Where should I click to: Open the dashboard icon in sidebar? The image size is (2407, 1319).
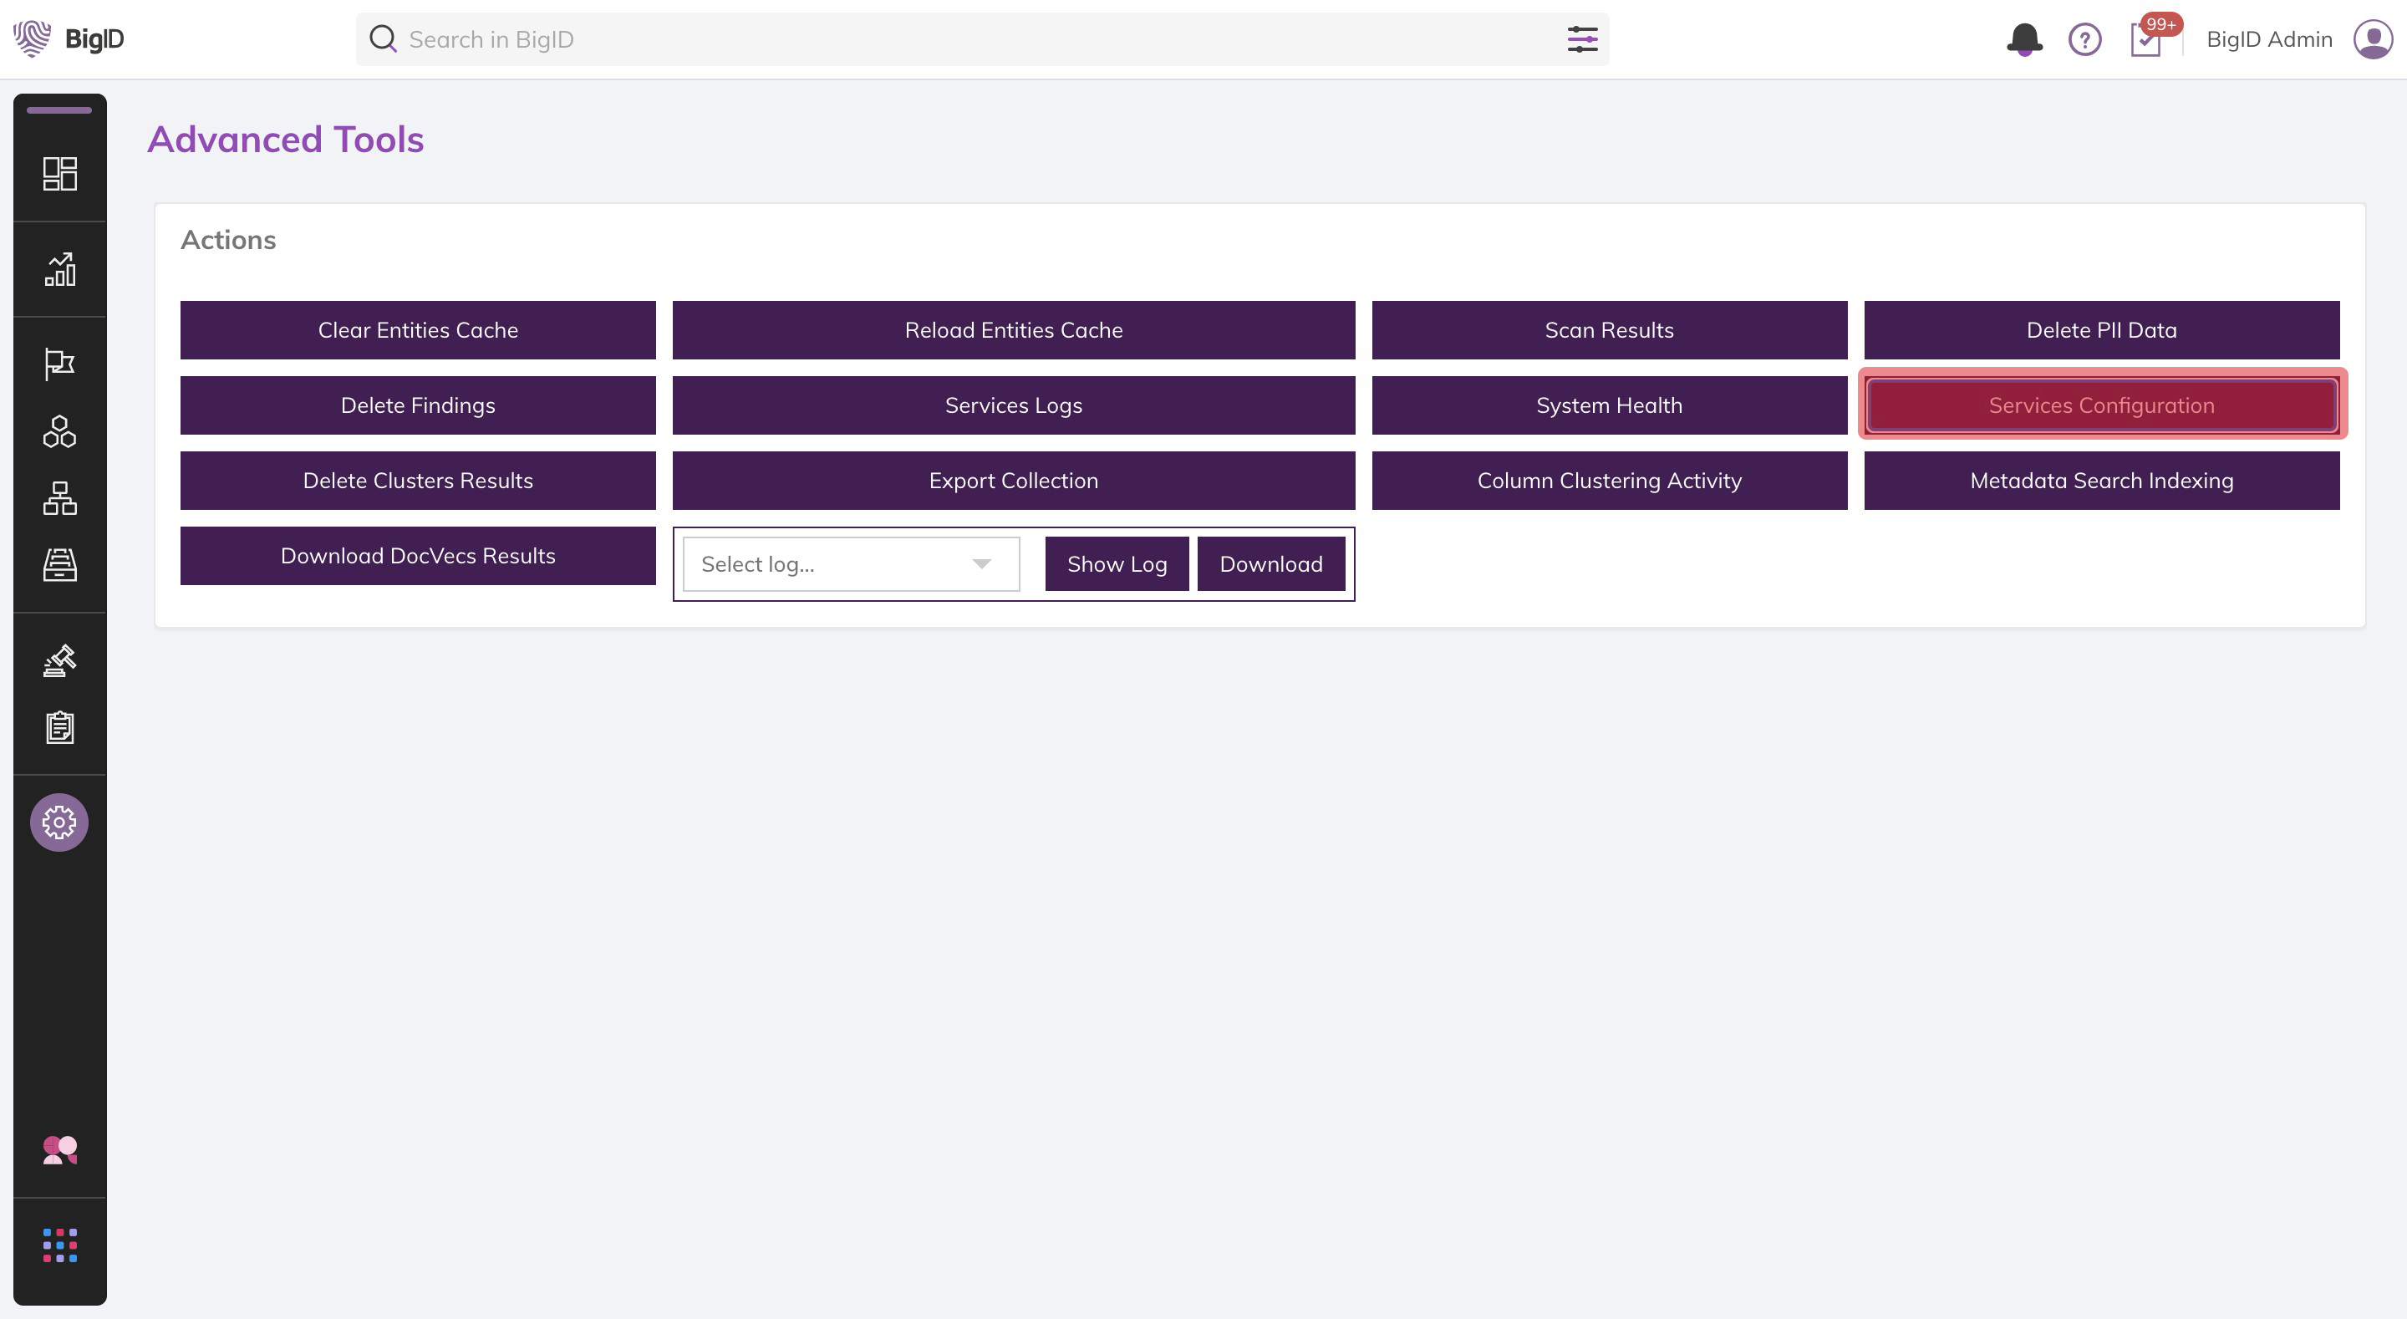pos(60,174)
